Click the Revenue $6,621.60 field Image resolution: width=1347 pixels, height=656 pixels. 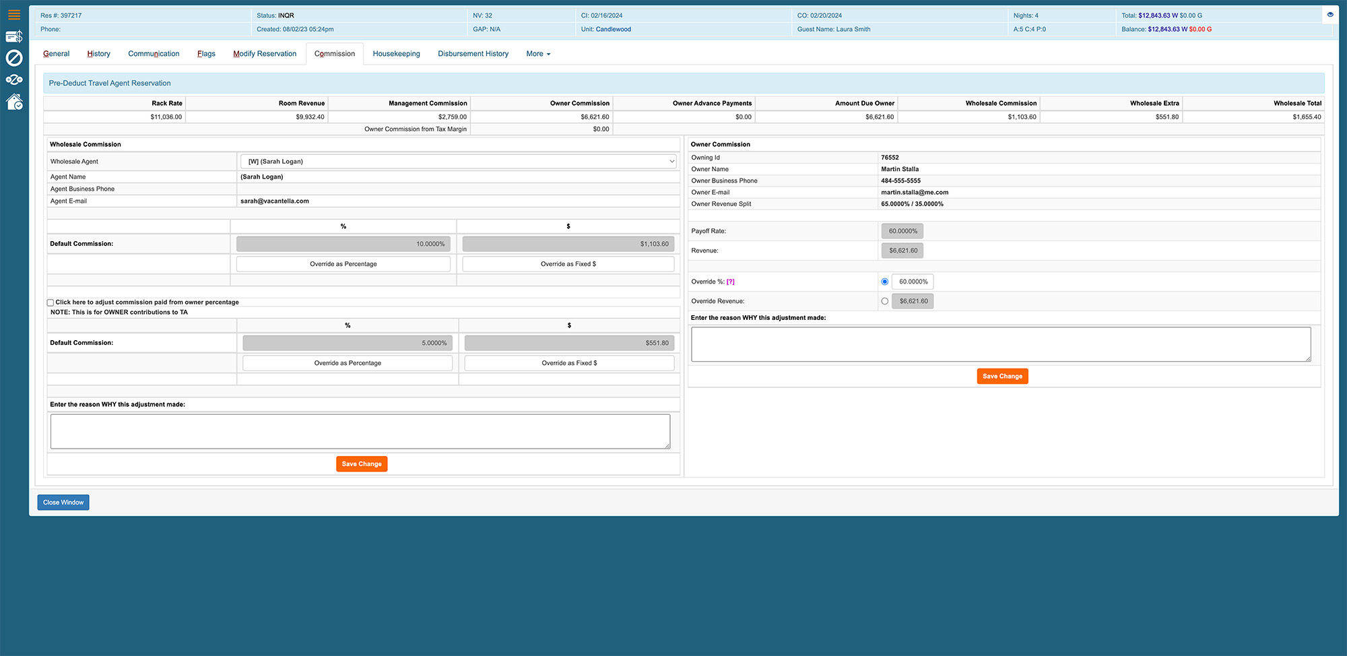point(902,251)
